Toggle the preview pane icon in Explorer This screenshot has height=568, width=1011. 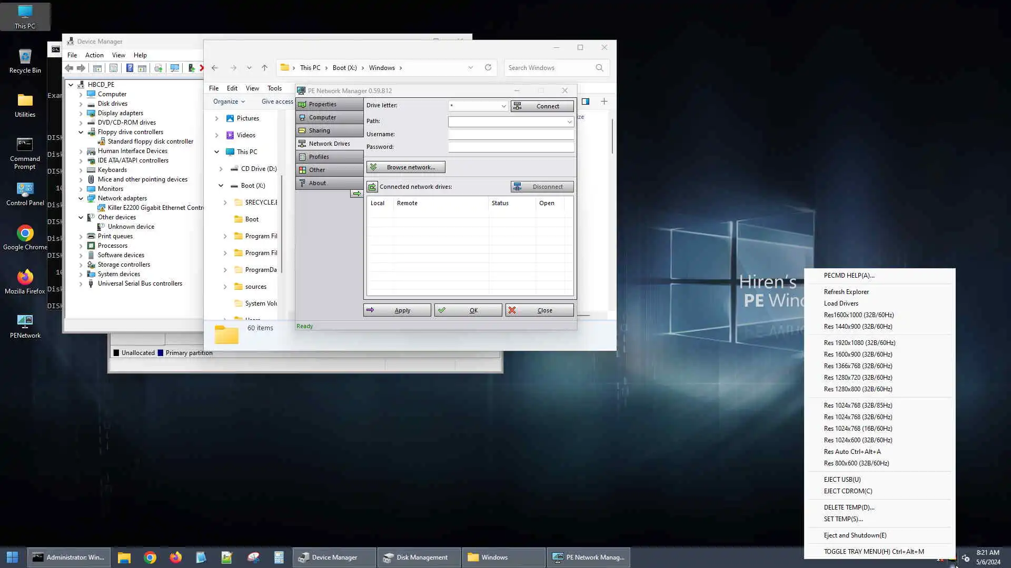click(x=586, y=102)
